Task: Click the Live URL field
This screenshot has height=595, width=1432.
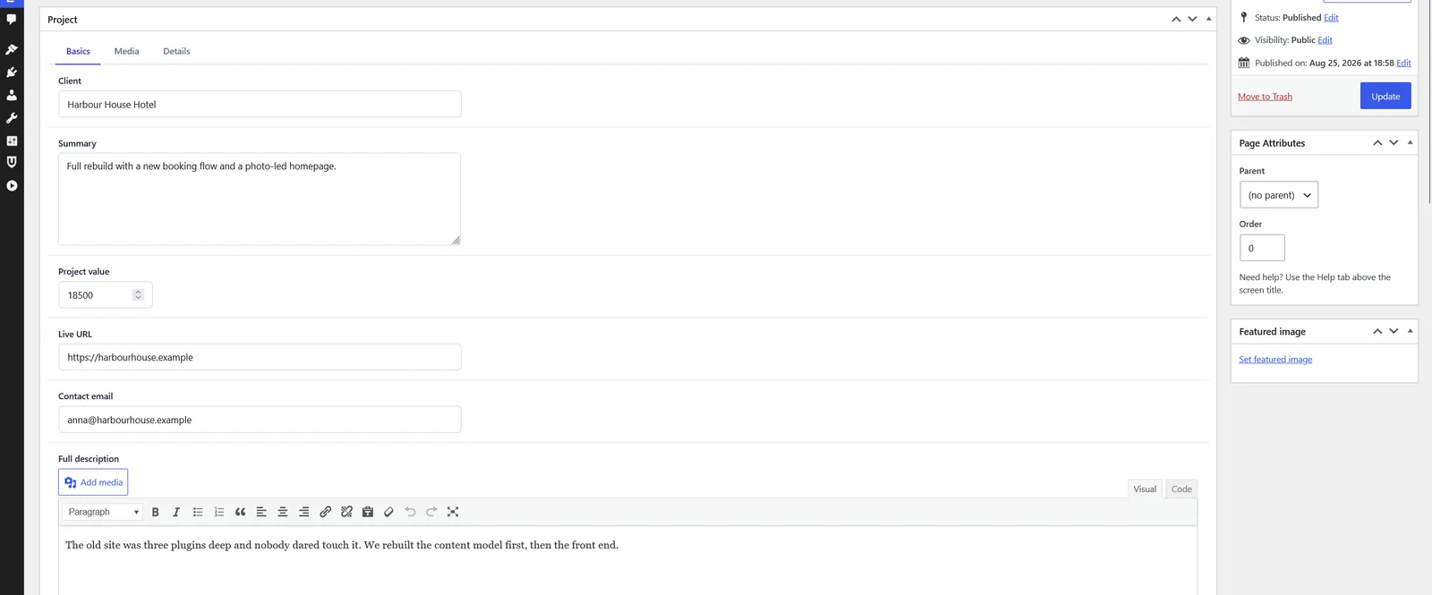Action: (x=260, y=357)
